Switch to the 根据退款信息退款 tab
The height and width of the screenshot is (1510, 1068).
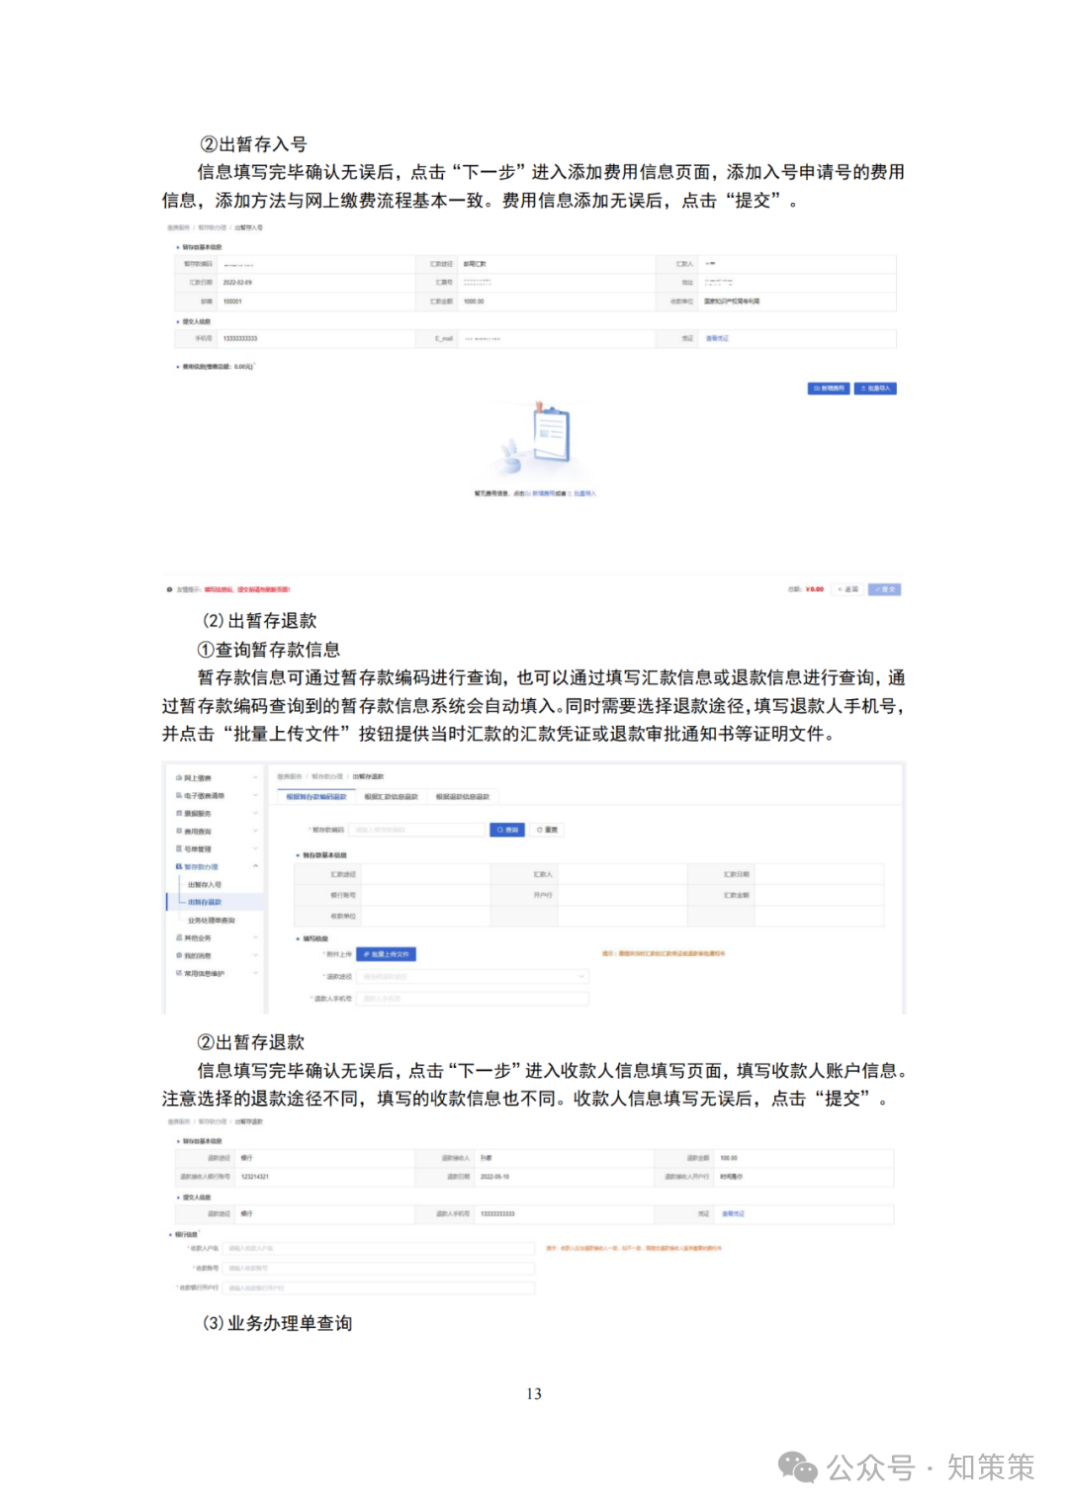click(x=463, y=797)
